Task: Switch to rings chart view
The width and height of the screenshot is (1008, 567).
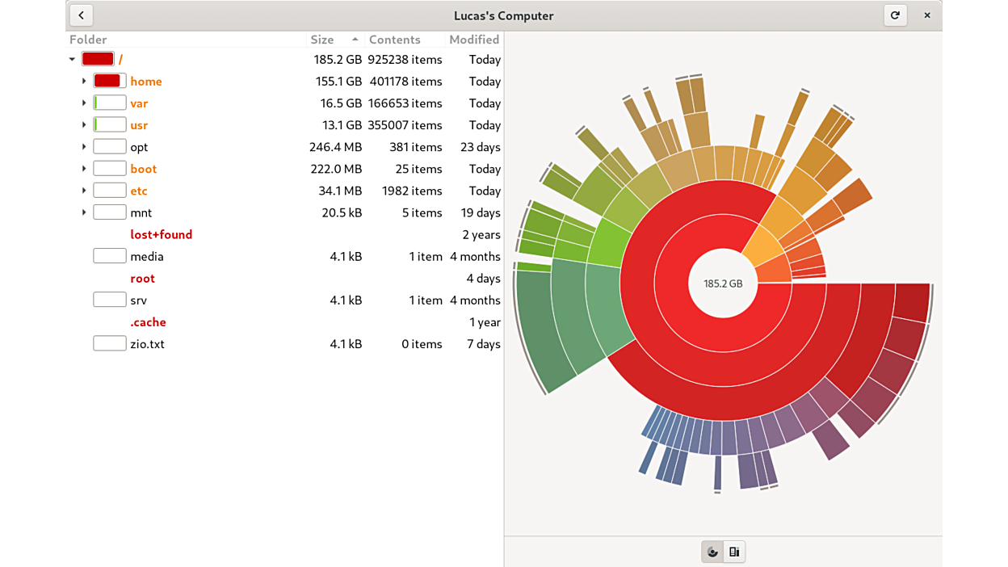Action: pyautogui.click(x=712, y=552)
